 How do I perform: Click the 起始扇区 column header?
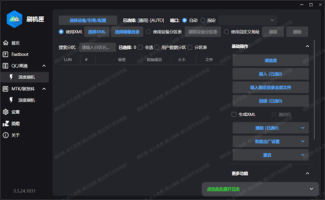(x=155, y=60)
